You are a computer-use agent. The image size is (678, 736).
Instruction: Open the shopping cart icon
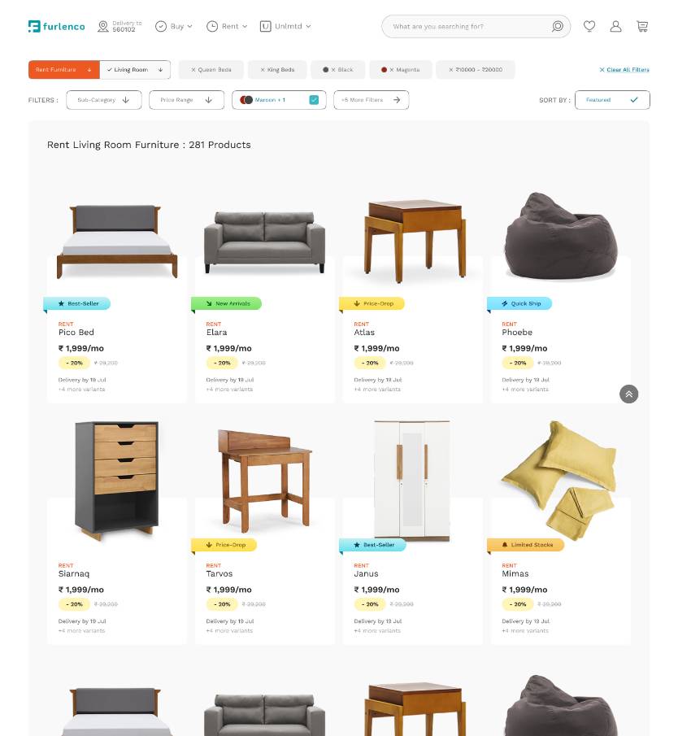[x=642, y=26]
